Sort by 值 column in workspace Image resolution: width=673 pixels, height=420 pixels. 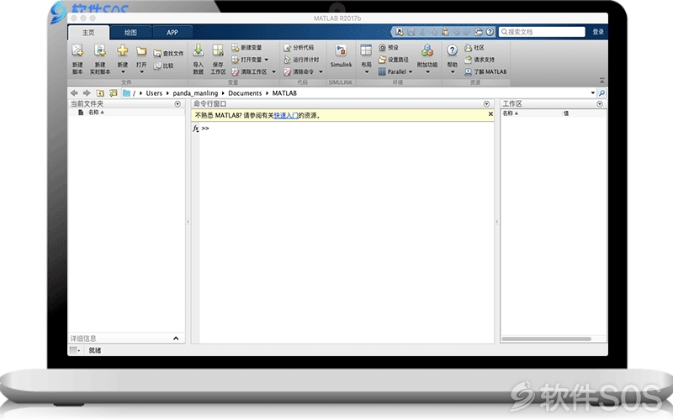click(x=566, y=113)
